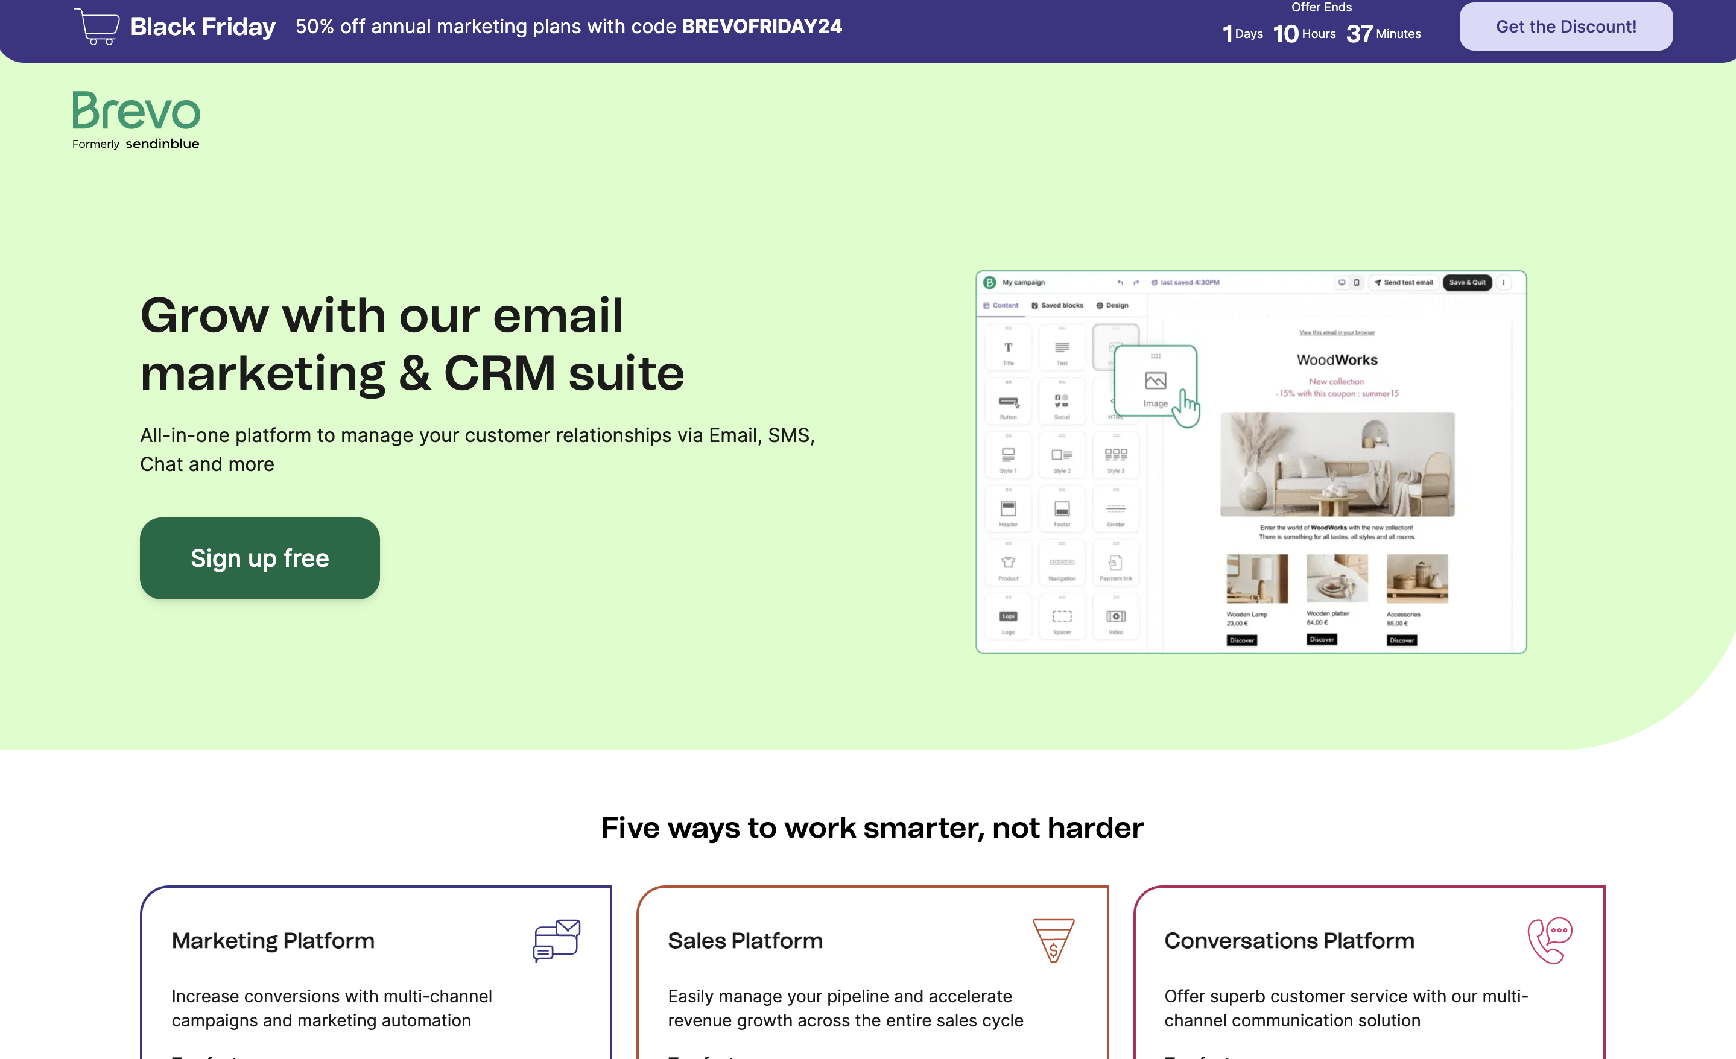Screen dimensions: 1736x1059
Task: Click the Marketing Platform envelope icon
Action: (x=557, y=940)
